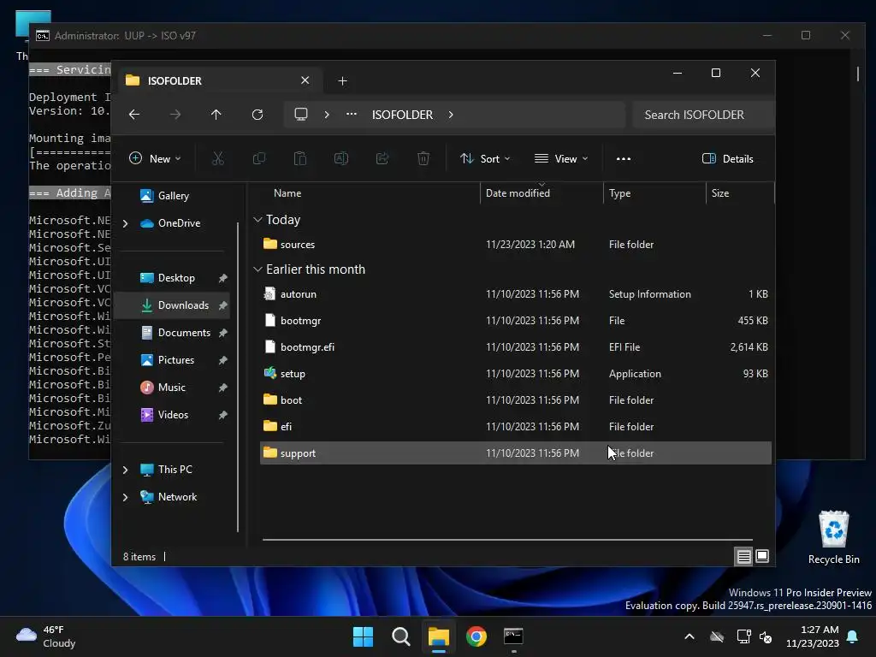Click the notification bell icon
The image size is (876, 657).
tap(853, 636)
